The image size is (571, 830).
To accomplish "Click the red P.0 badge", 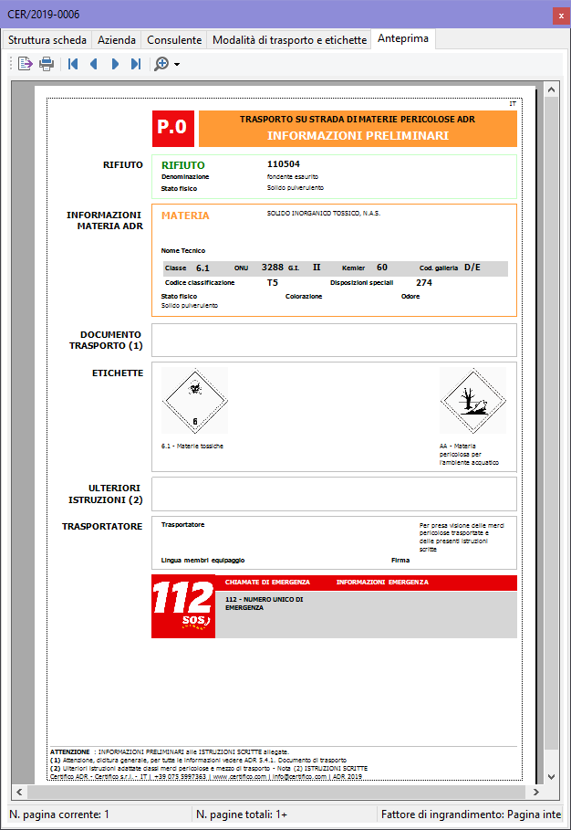I will (x=173, y=128).
